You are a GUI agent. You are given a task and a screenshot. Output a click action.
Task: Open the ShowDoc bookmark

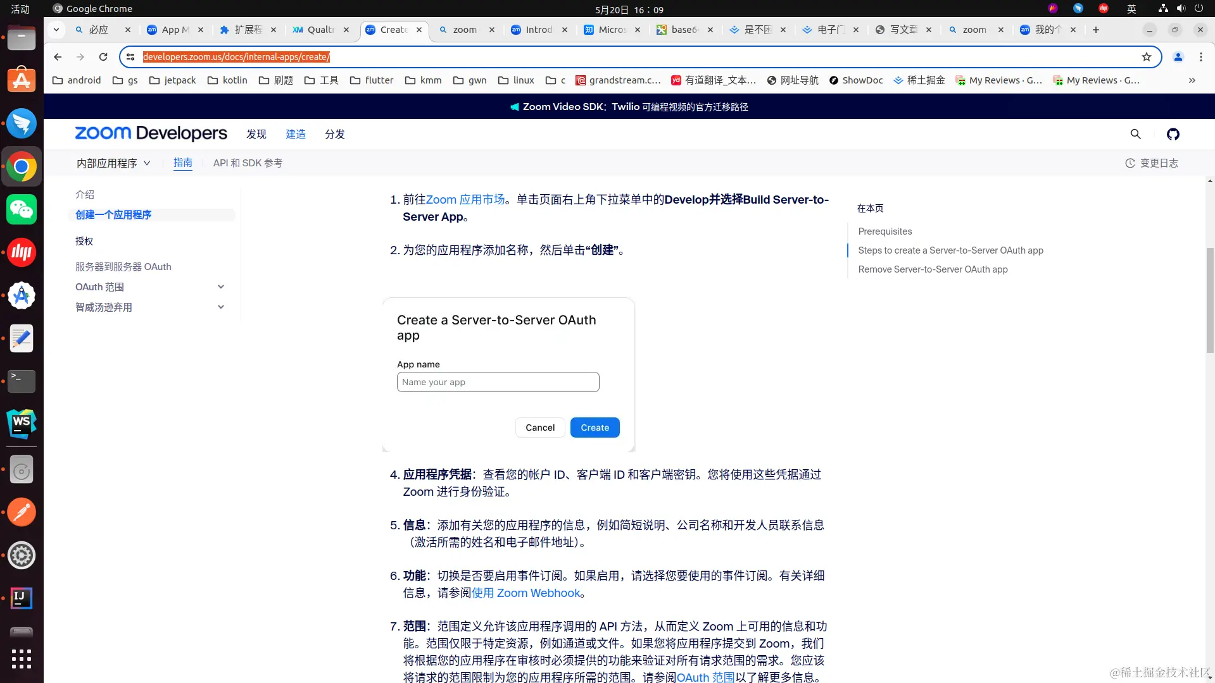856,80
